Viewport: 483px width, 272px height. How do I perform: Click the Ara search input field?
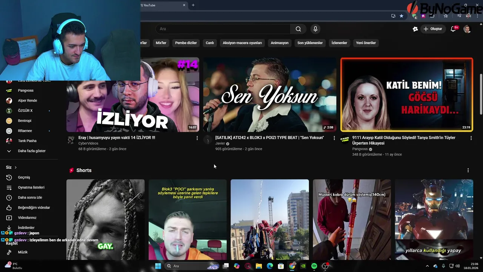(223, 29)
